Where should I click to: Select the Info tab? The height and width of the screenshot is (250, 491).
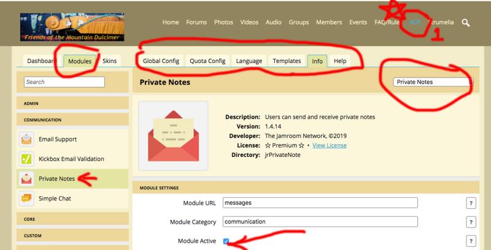pyautogui.click(x=317, y=61)
